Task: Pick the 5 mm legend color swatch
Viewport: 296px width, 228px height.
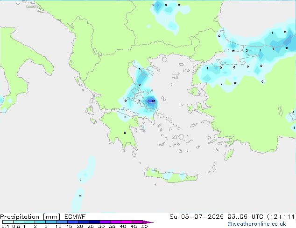Action: [51, 222]
